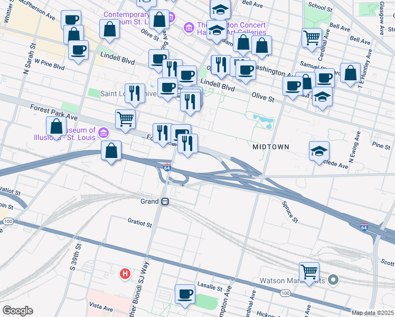Click the School St street label
This screenshot has width=395, height=317.
(320, 7)
